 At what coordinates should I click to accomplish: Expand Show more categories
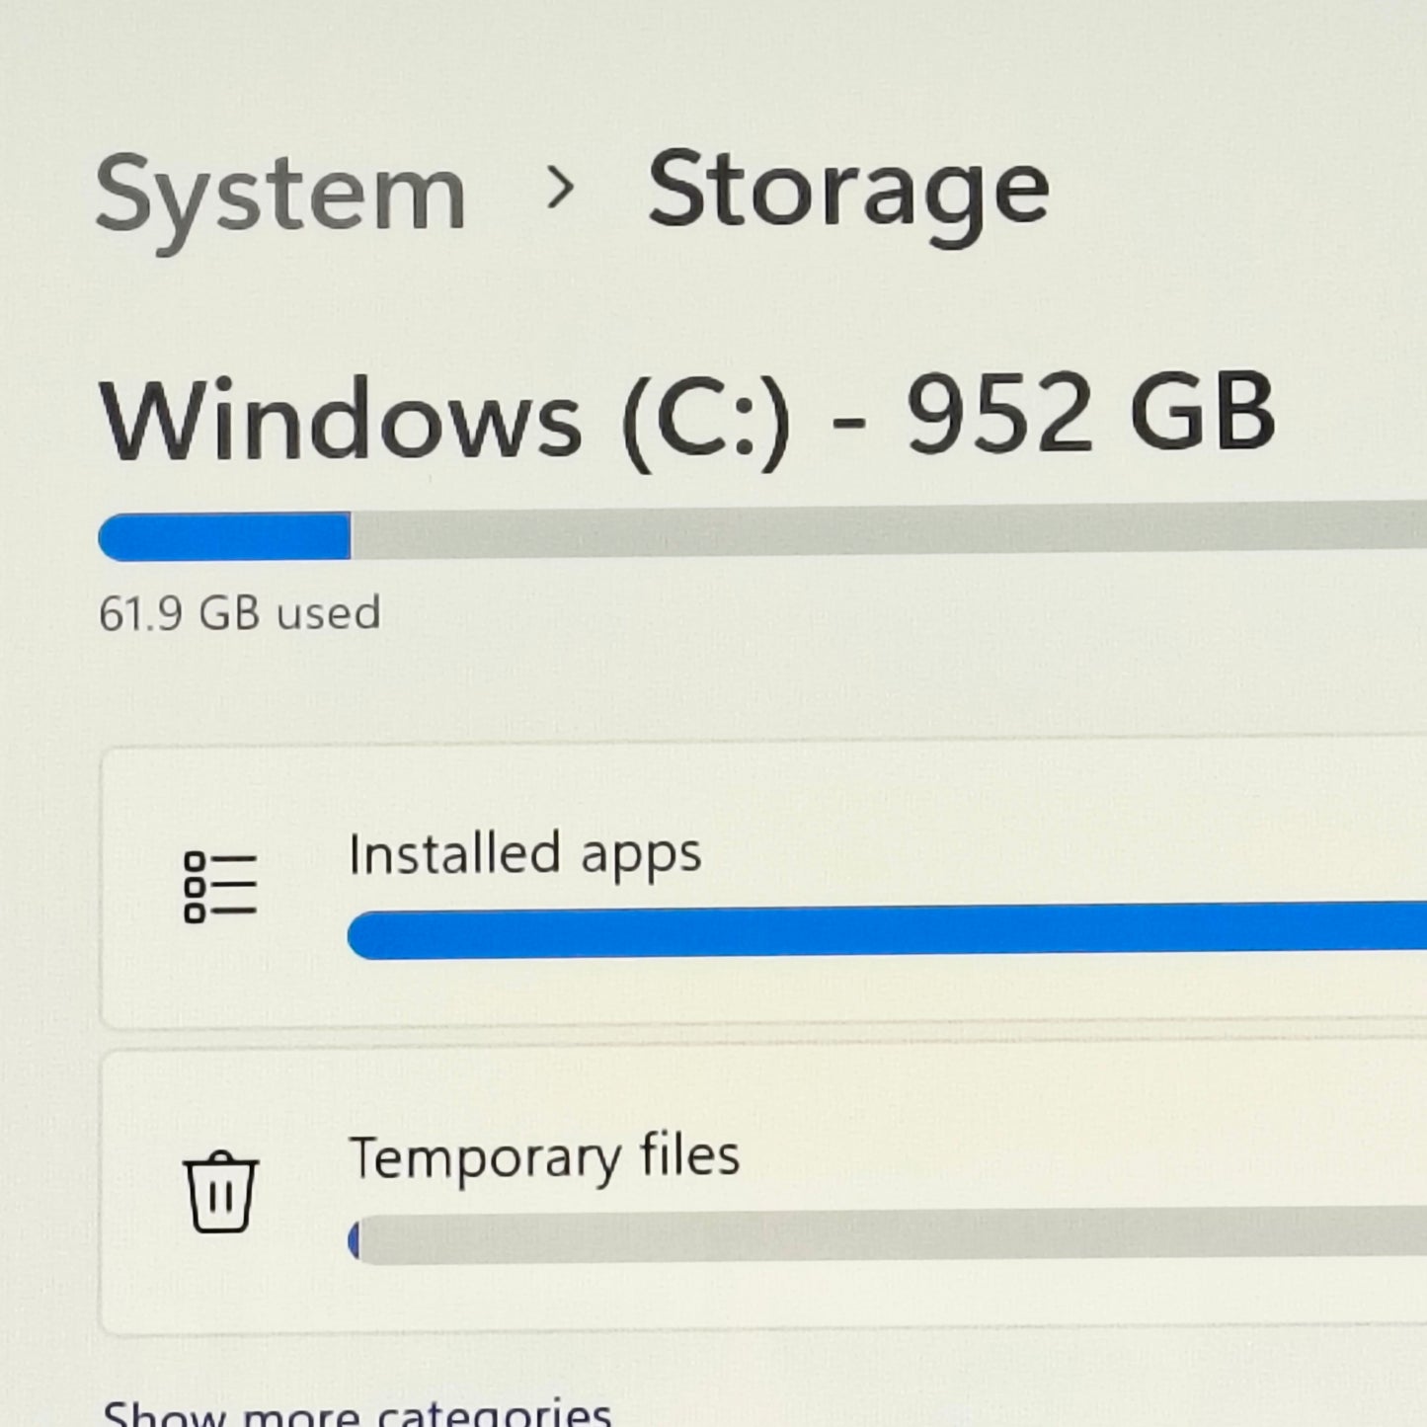[x=357, y=1412]
